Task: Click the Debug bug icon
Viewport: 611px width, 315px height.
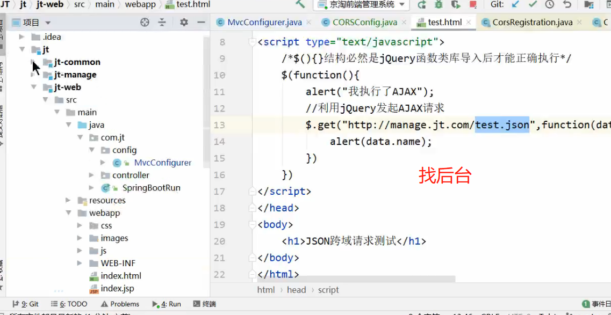Action: 439,5
